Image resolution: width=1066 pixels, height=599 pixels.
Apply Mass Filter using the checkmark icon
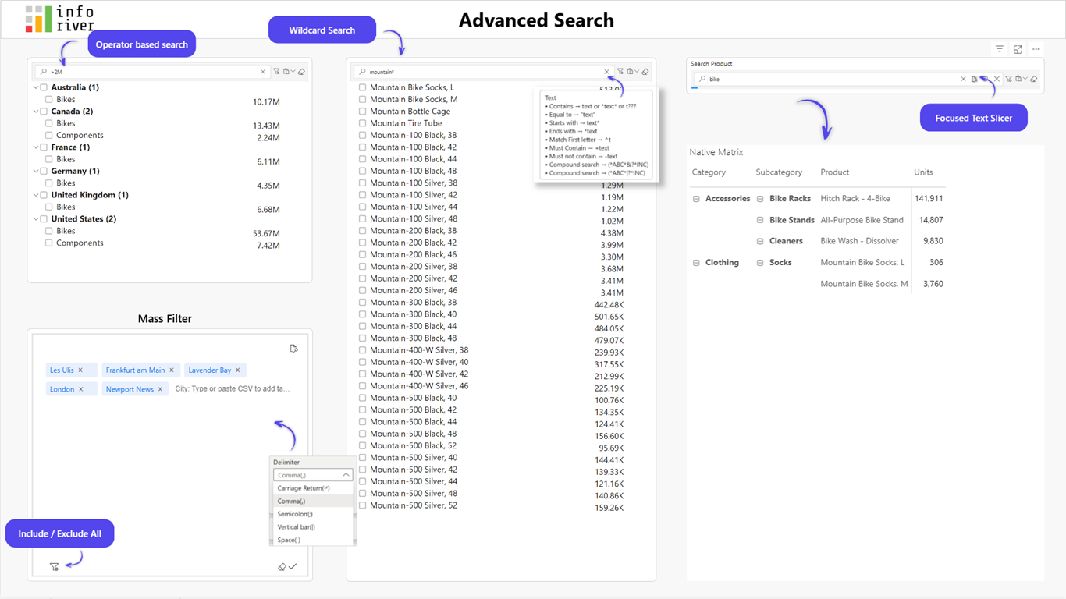[293, 567]
